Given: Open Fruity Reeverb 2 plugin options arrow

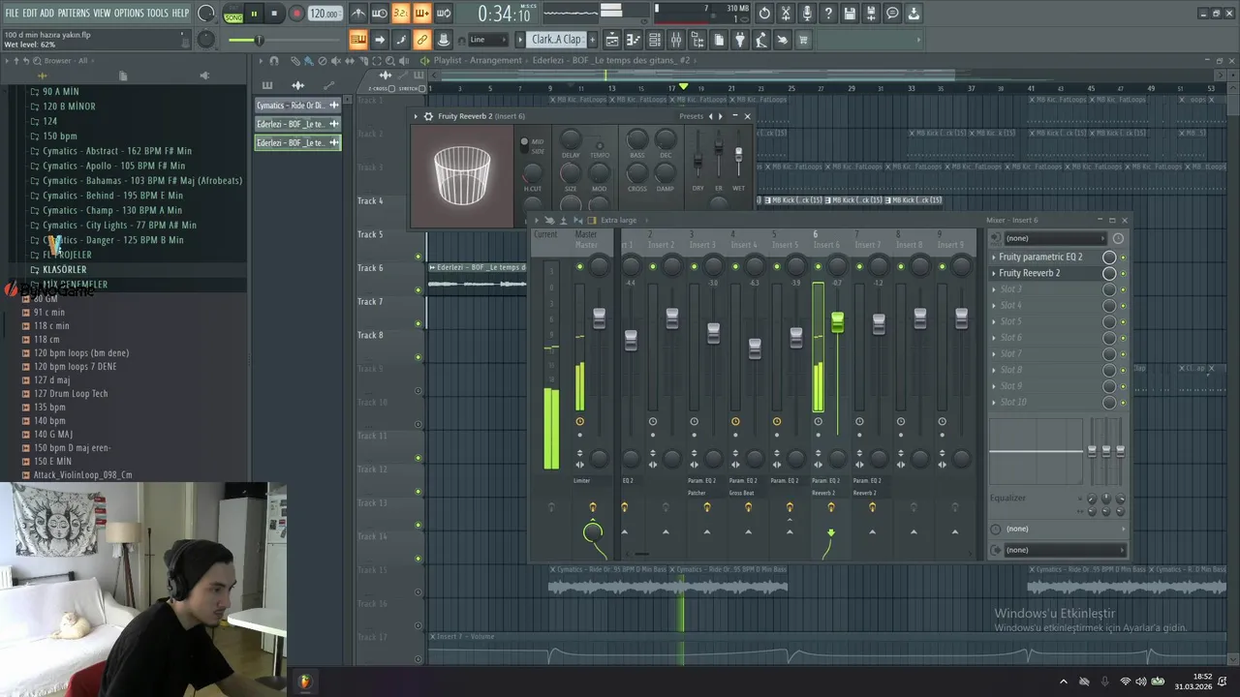Looking at the screenshot, I should [417, 116].
